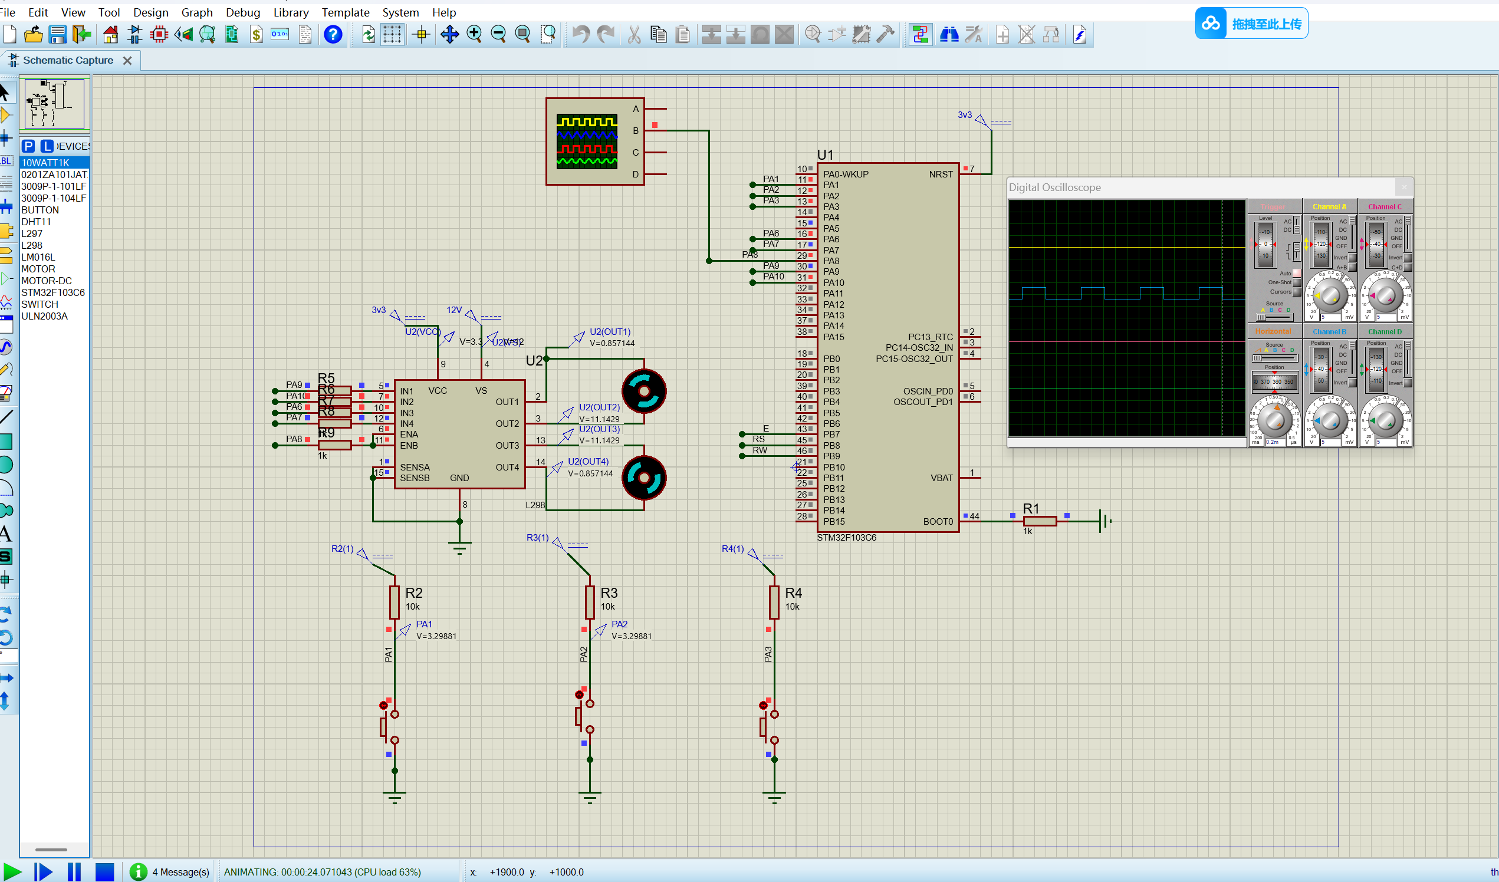1499x882 pixels.
Task: Click the 3D Visualizer icon in toolbar
Action: [x=183, y=35]
